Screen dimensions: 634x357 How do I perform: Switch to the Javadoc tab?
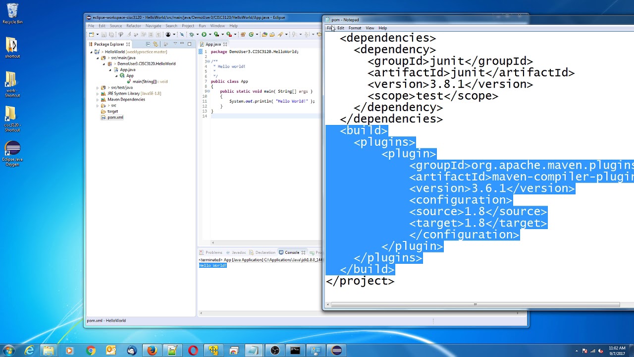(236, 252)
